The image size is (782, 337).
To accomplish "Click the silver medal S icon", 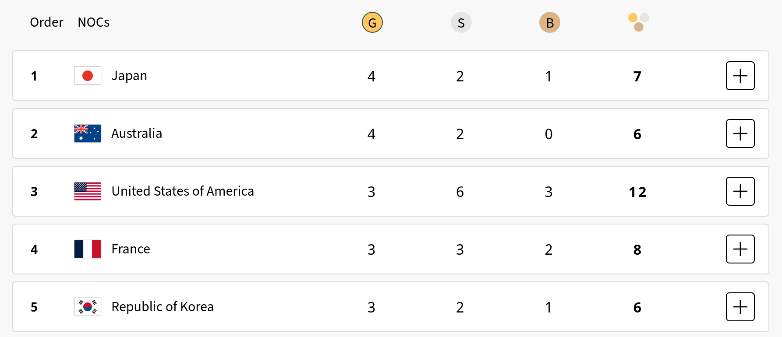I will coord(461,23).
